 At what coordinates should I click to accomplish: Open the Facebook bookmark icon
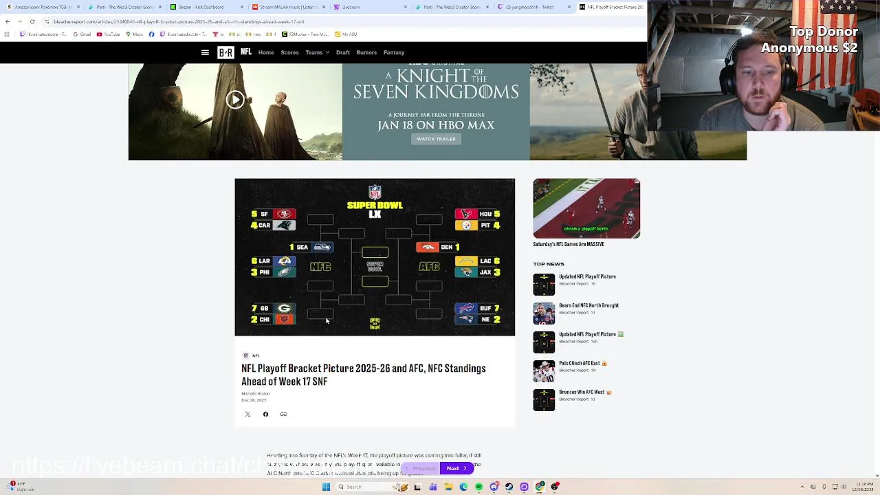click(x=151, y=34)
